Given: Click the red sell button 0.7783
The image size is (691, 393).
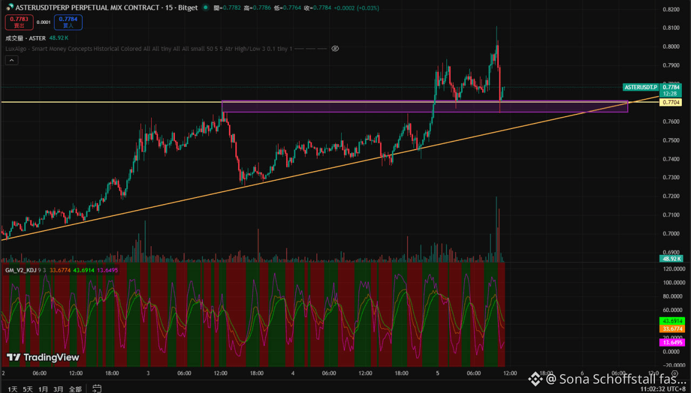Looking at the screenshot, I should point(19,22).
